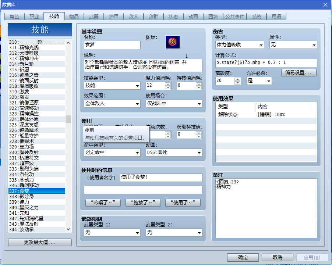Open the 武器类型 1 dropdown
The width and height of the screenshot is (332, 265).
pyautogui.click(x=112, y=233)
